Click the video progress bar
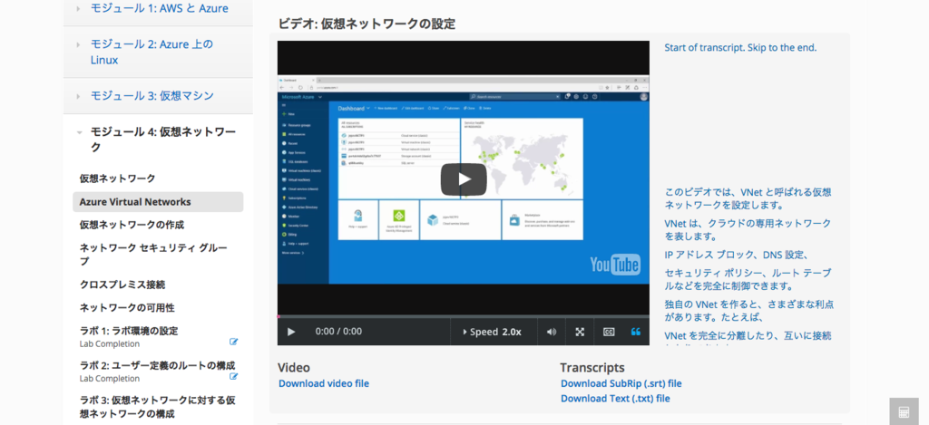929x425 pixels. pos(464,316)
